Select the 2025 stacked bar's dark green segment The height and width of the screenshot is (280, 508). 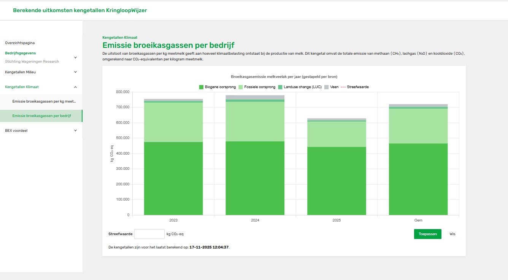[337, 181]
